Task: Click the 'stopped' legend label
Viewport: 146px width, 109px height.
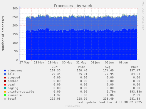Action: [14, 78]
